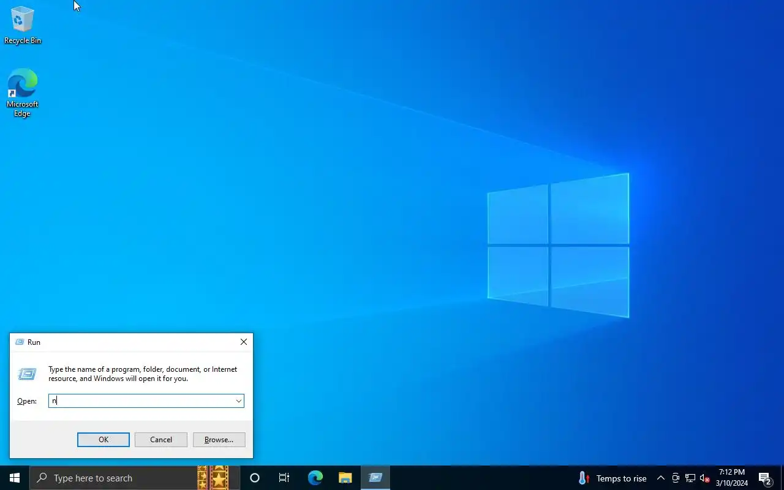Open the notification center icon

click(x=765, y=478)
